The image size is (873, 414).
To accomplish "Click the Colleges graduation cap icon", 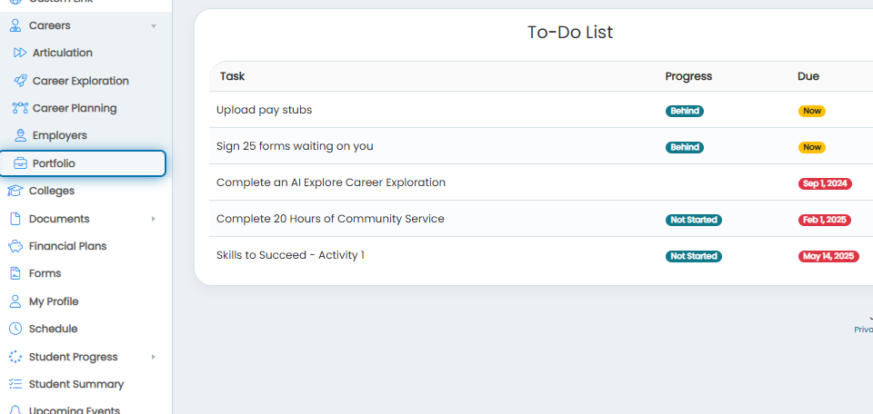I will [x=15, y=191].
